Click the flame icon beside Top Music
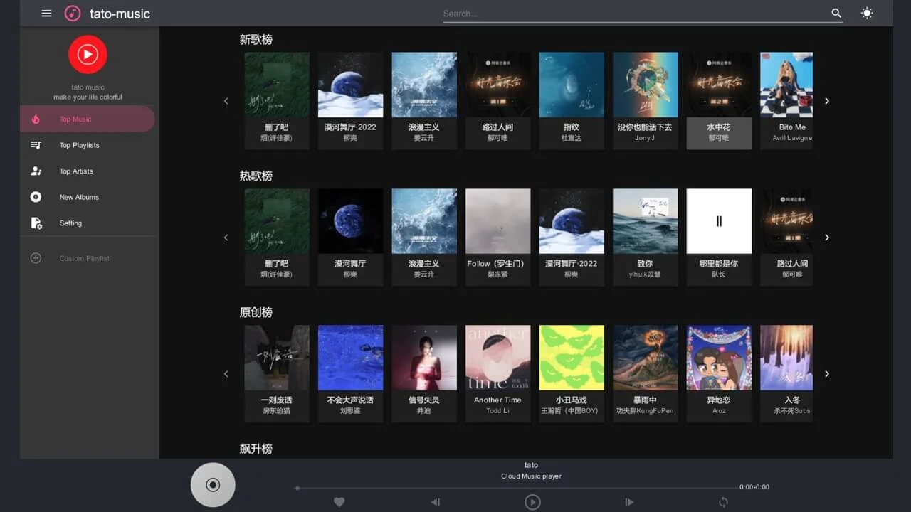Viewport: 911px width, 512px height. (x=36, y=119)
